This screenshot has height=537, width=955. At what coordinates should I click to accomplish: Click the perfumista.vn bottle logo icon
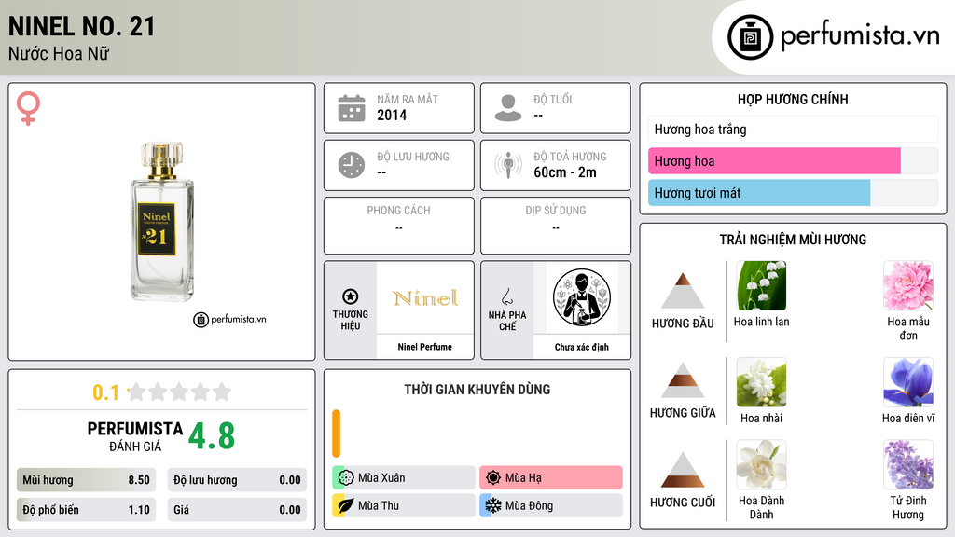point(750,37)
